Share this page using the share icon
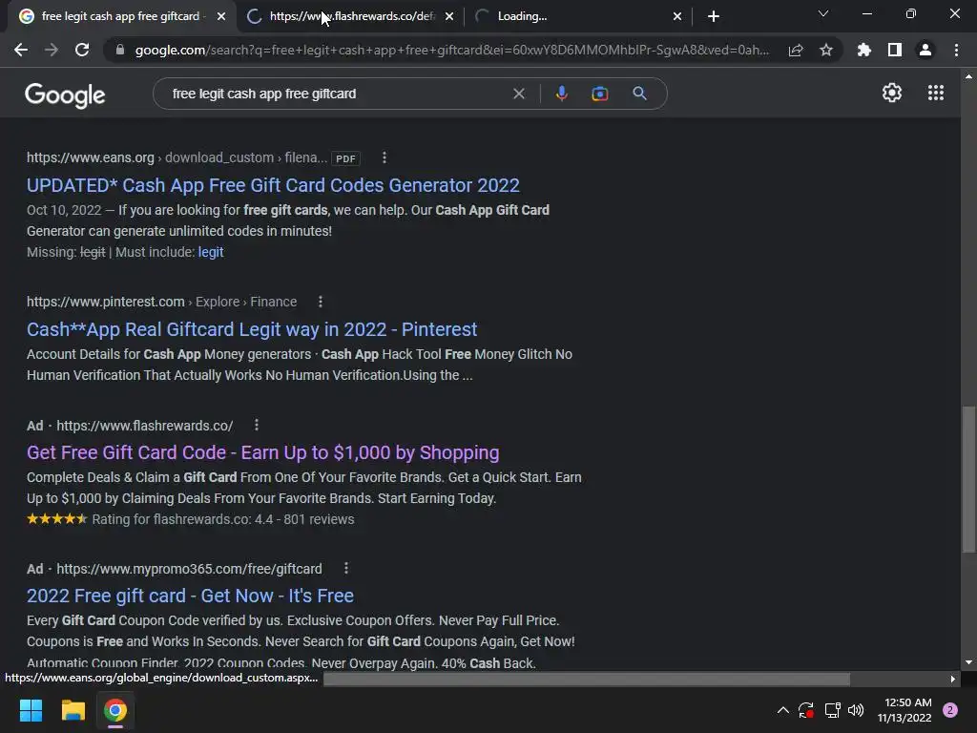This screenshot has height=733, width=977. pyautogui.click(x=796, y=50)
